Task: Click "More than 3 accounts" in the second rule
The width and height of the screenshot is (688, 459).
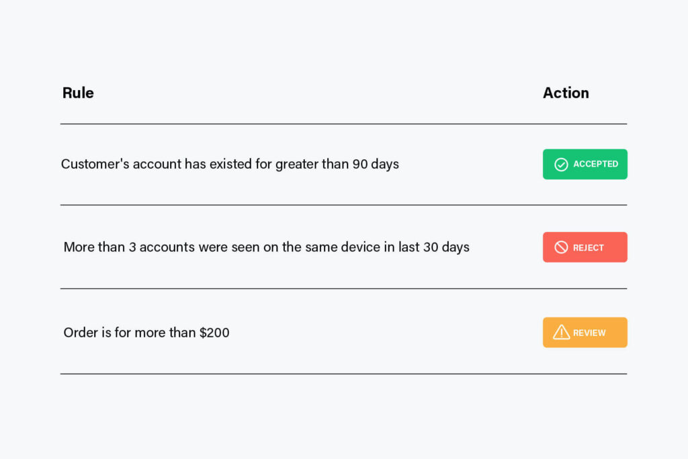Action: (129, 247)
